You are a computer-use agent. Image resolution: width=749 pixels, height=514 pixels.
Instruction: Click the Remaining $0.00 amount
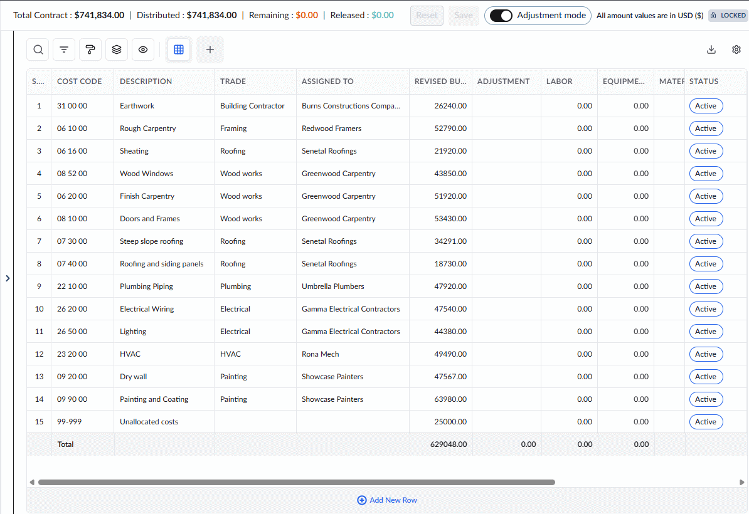tap(307, 15)
